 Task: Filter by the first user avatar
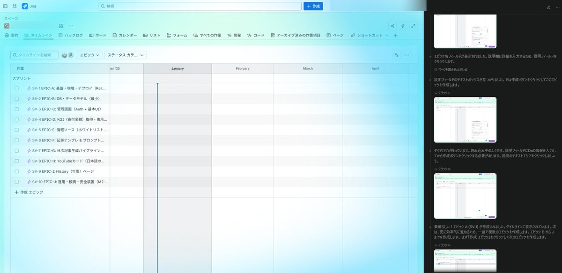[x=65, y=55]
